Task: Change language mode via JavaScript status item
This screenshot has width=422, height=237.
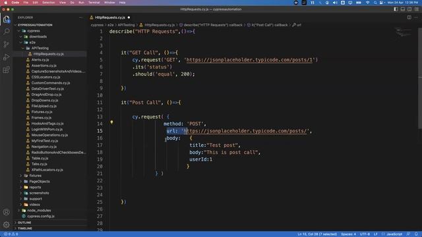Action: tap(394, 234)
